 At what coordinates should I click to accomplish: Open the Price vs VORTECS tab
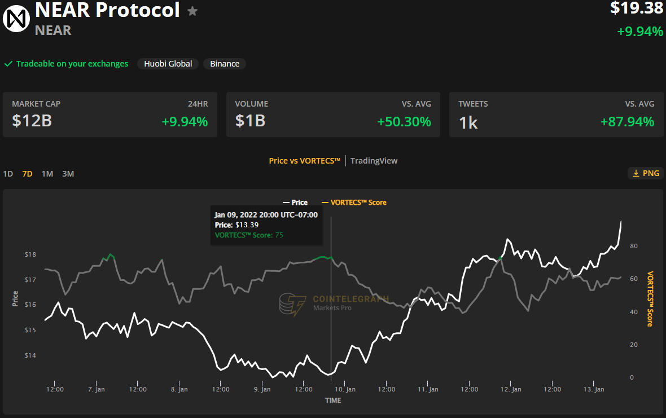coord(304,161)
